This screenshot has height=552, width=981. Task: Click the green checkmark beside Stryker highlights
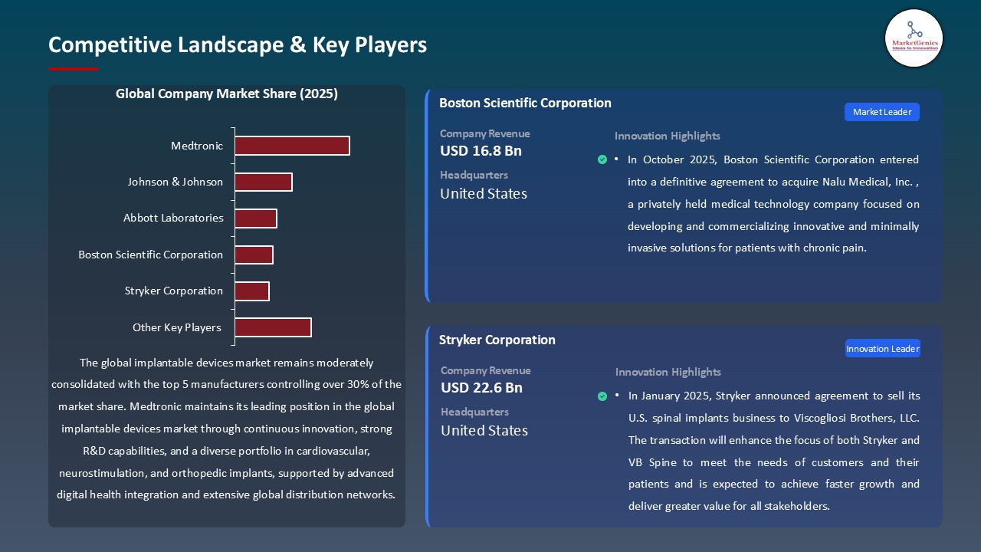pos(602,396)
